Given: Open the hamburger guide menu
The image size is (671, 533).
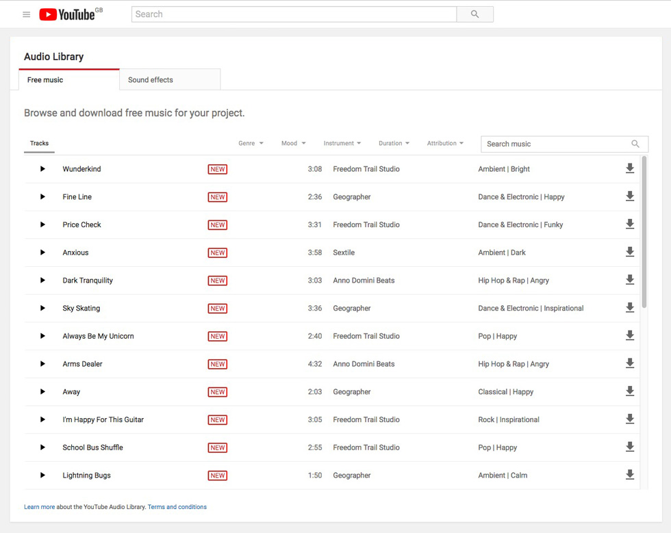Looking at the screenshot, I should coord(27,14).
